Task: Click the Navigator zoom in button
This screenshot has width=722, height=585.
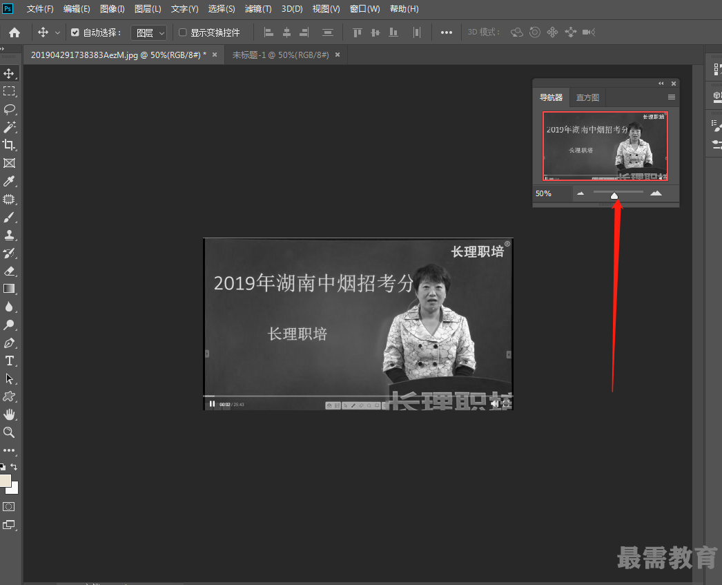Action: [656, 193]
